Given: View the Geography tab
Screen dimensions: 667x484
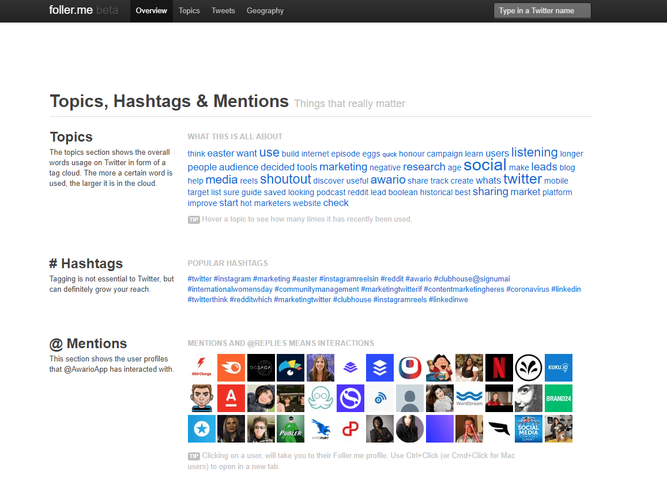Looking at the screenshot, I should point(265,11).
